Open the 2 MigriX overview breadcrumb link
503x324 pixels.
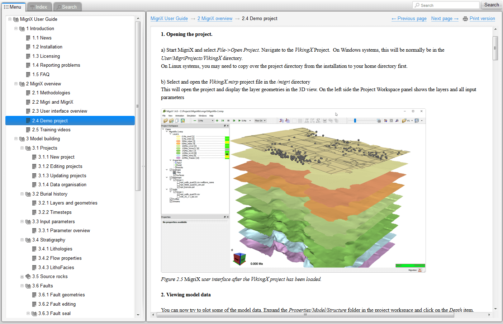[215, 19]
